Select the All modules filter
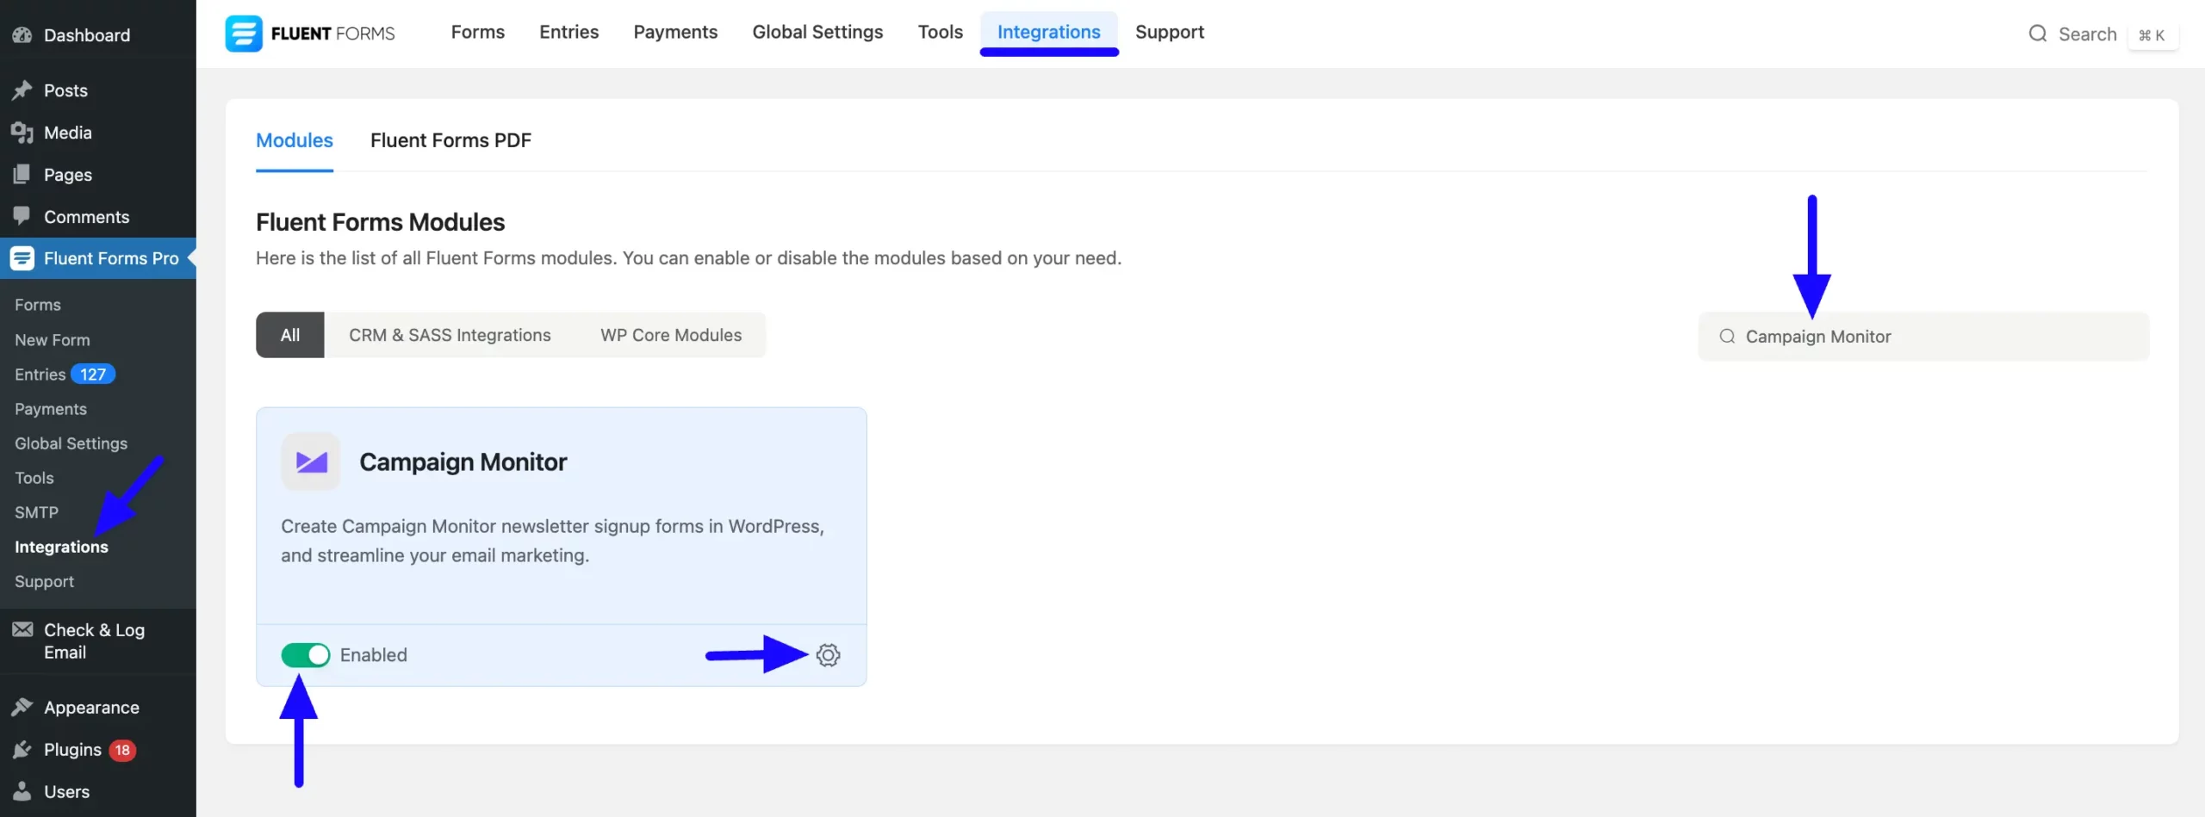 click(290, 336)
